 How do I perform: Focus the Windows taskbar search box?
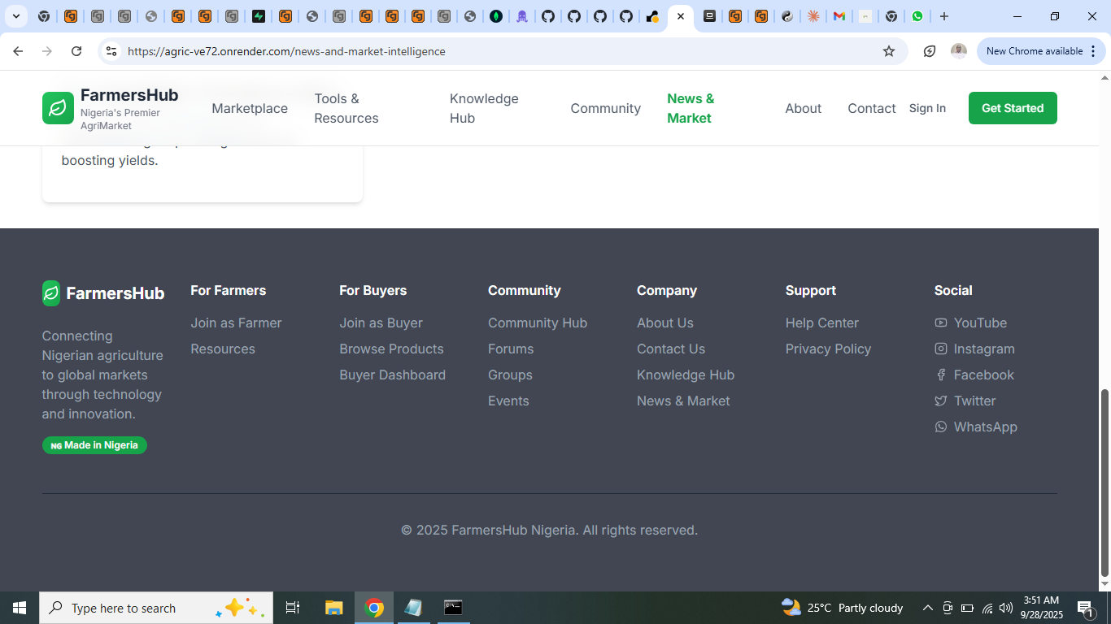(156, 608)
